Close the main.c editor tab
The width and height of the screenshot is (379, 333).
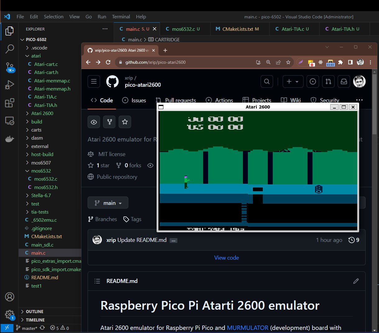pyautogui.click(x=154, y=29)
